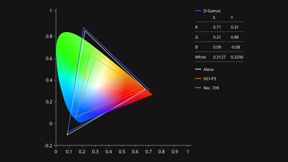Click the Alexa legend label
The width and height of the screenshot is (288, 162).
click(x=209, y=69)
